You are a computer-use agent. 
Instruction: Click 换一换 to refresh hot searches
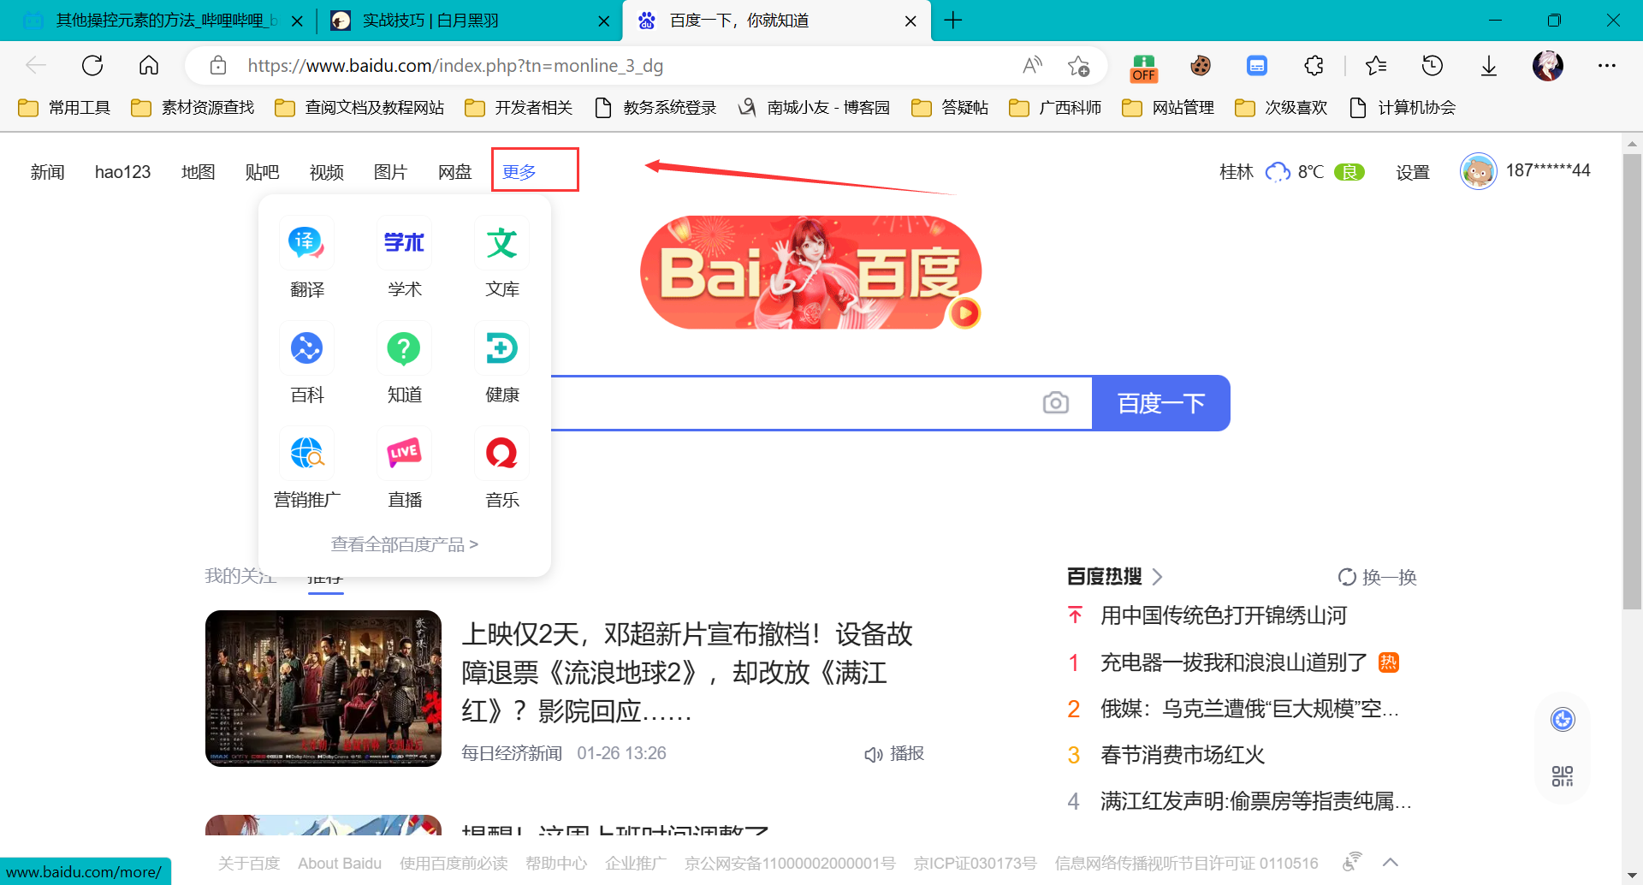pyautogui.click(x=1377, y=577)
